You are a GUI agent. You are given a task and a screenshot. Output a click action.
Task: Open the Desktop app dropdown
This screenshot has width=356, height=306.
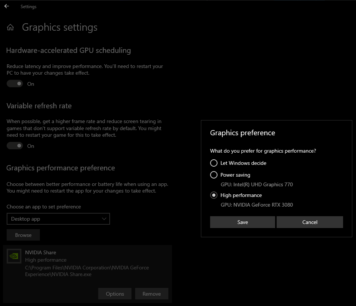pyautogui.click(x=58, y=219)
